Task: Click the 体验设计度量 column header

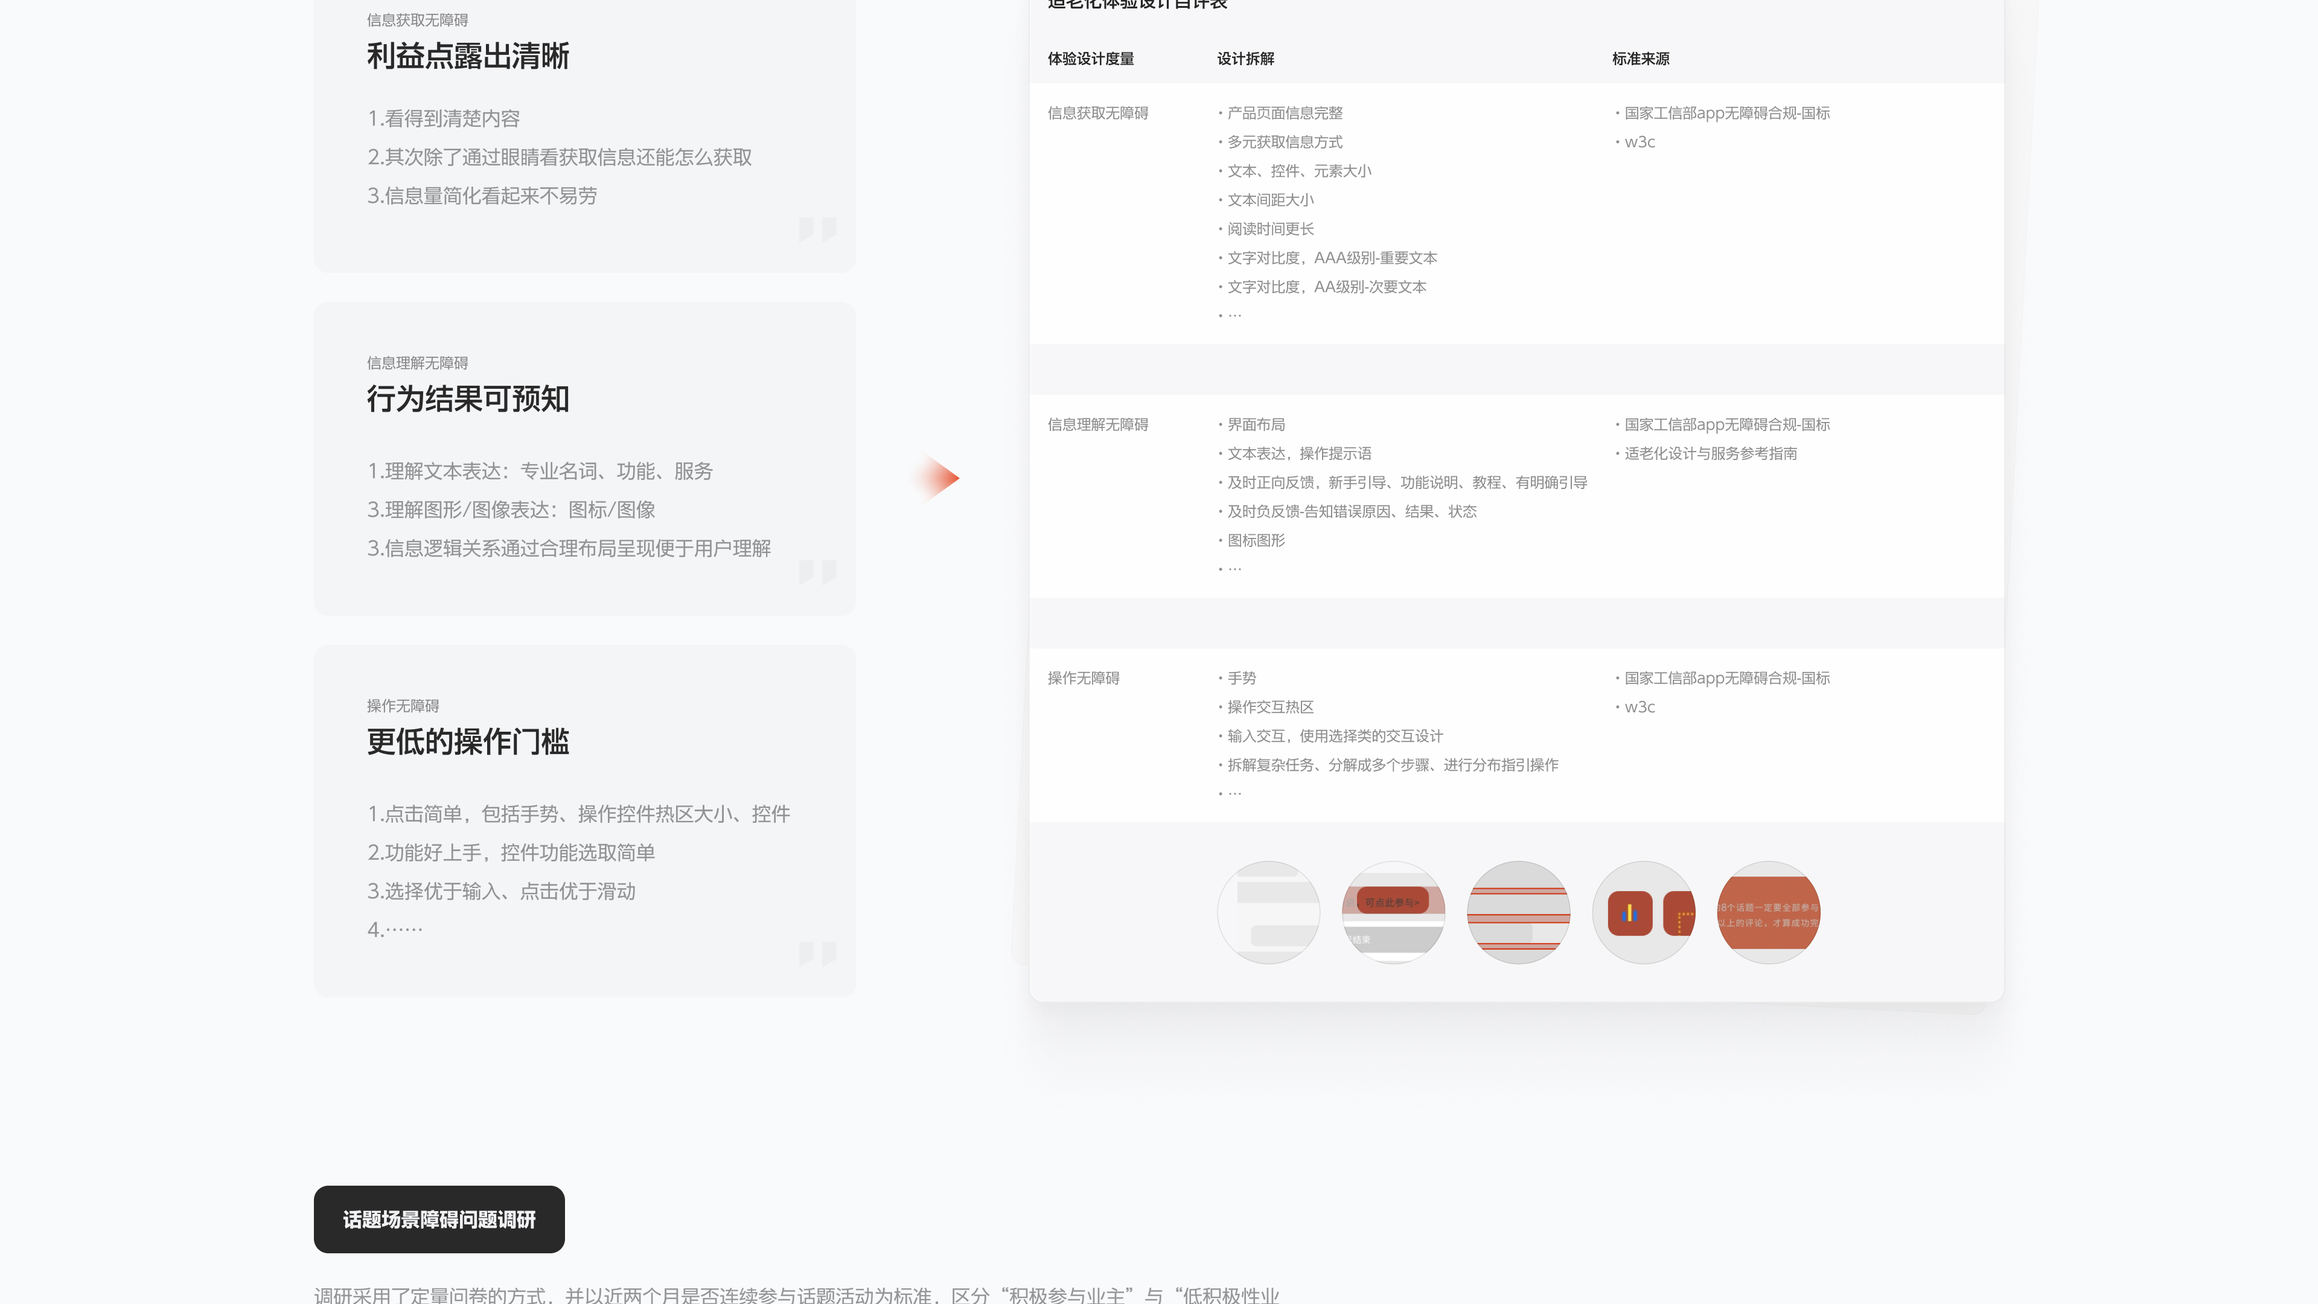Action: (1091, 59)
